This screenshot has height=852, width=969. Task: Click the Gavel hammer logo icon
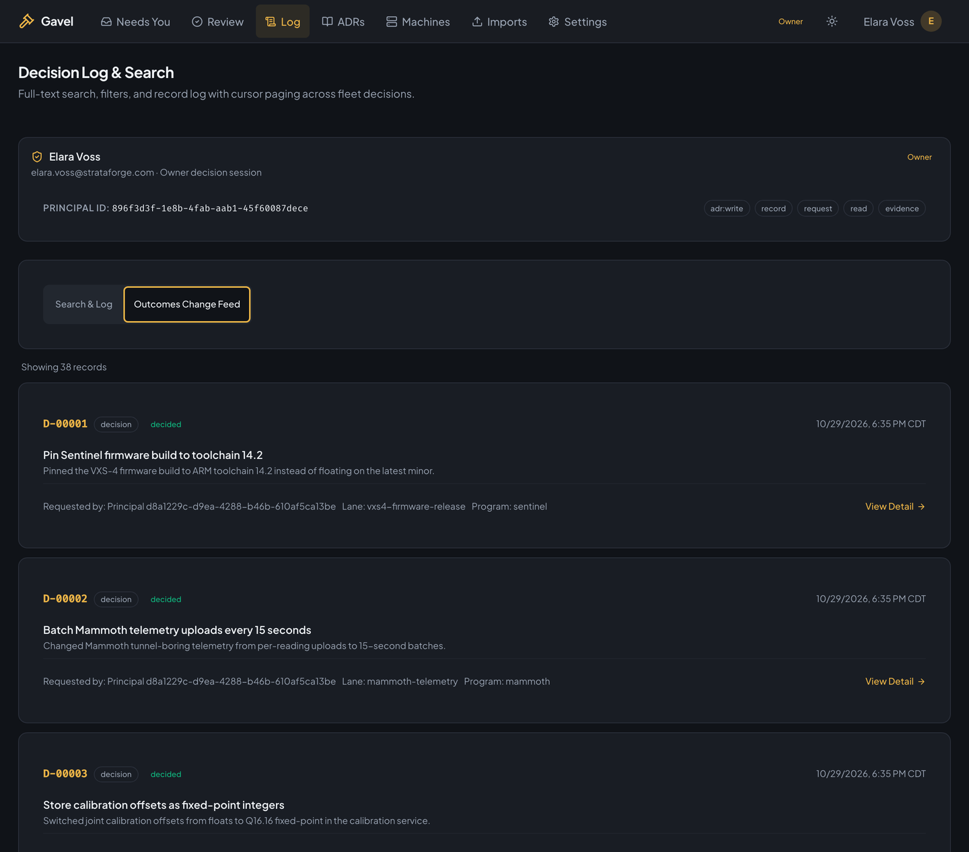(26, 22)
